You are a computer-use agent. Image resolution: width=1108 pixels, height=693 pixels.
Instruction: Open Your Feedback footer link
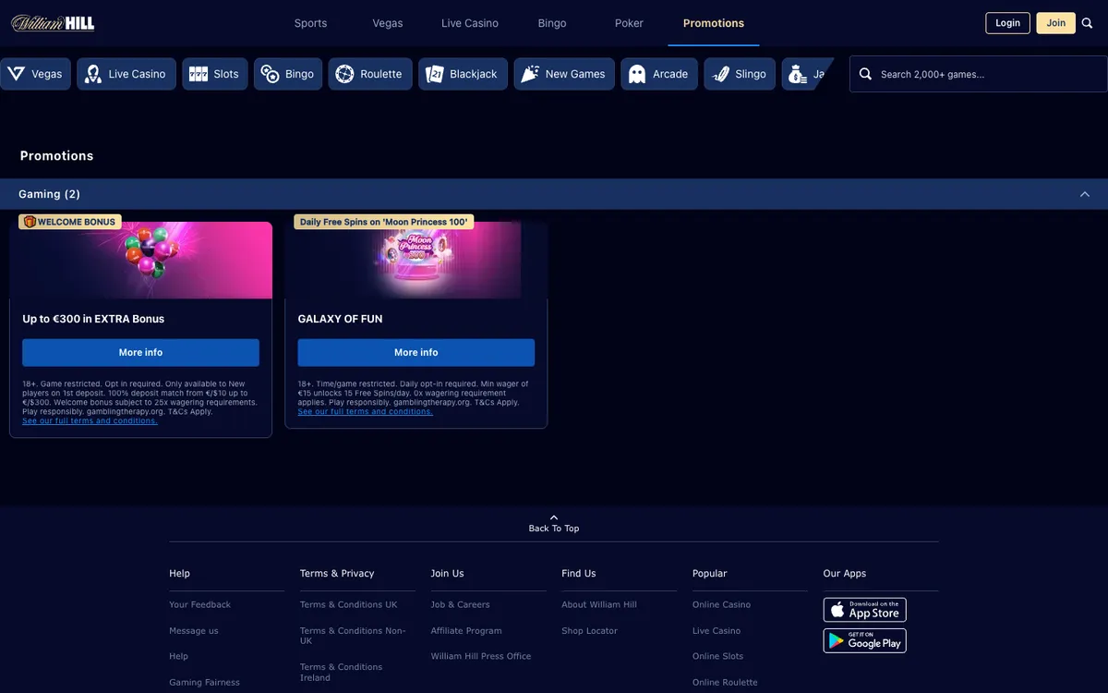coord(199,604)
